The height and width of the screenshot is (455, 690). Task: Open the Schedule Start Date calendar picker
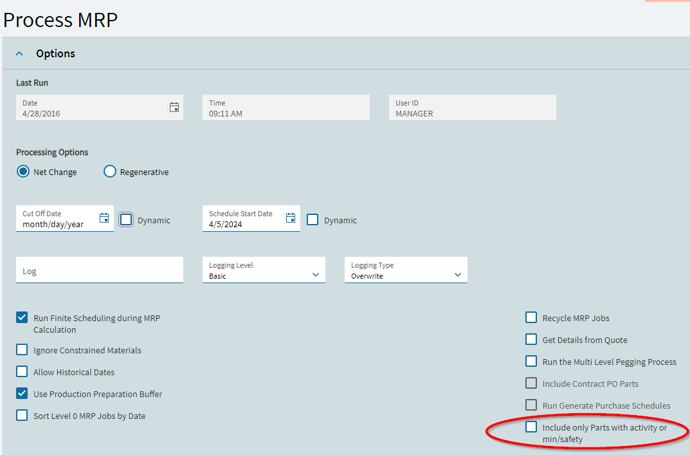[291, 218]
